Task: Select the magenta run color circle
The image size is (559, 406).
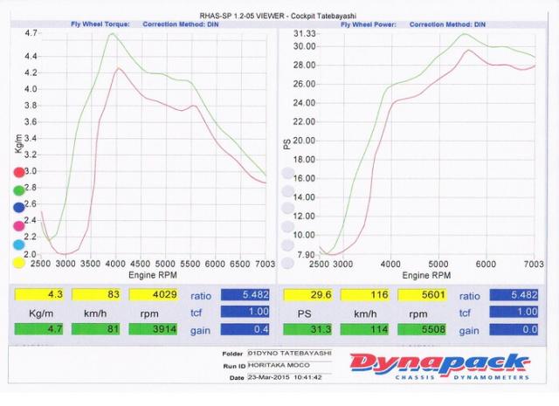Action: tap(19, 226)
